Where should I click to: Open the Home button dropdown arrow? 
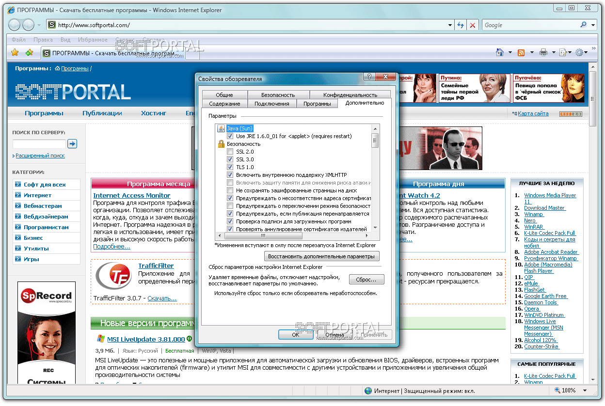pyautogui.click(x=510, y=52)
